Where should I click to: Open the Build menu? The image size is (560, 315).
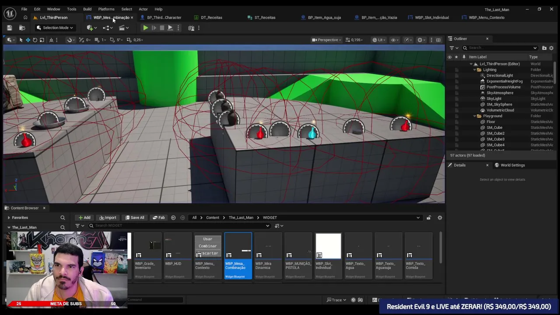(87, 9)
